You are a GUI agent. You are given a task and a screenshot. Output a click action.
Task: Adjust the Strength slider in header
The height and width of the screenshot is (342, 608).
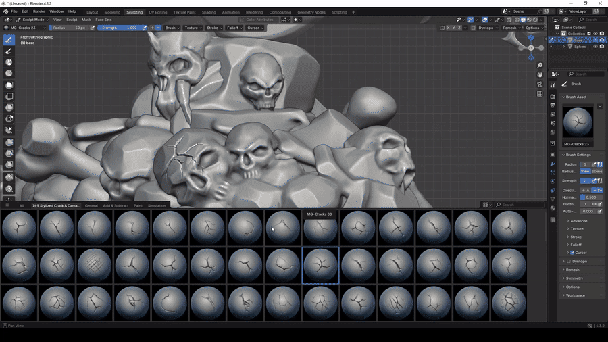(x=119, y=28)
